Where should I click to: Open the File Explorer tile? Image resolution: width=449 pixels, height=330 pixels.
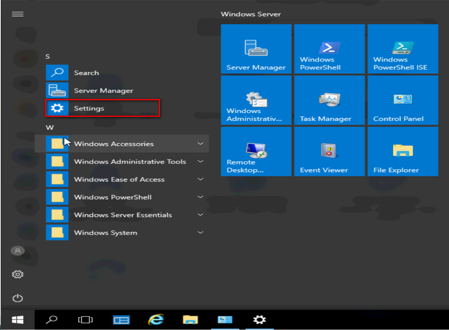tap(403, 151)
